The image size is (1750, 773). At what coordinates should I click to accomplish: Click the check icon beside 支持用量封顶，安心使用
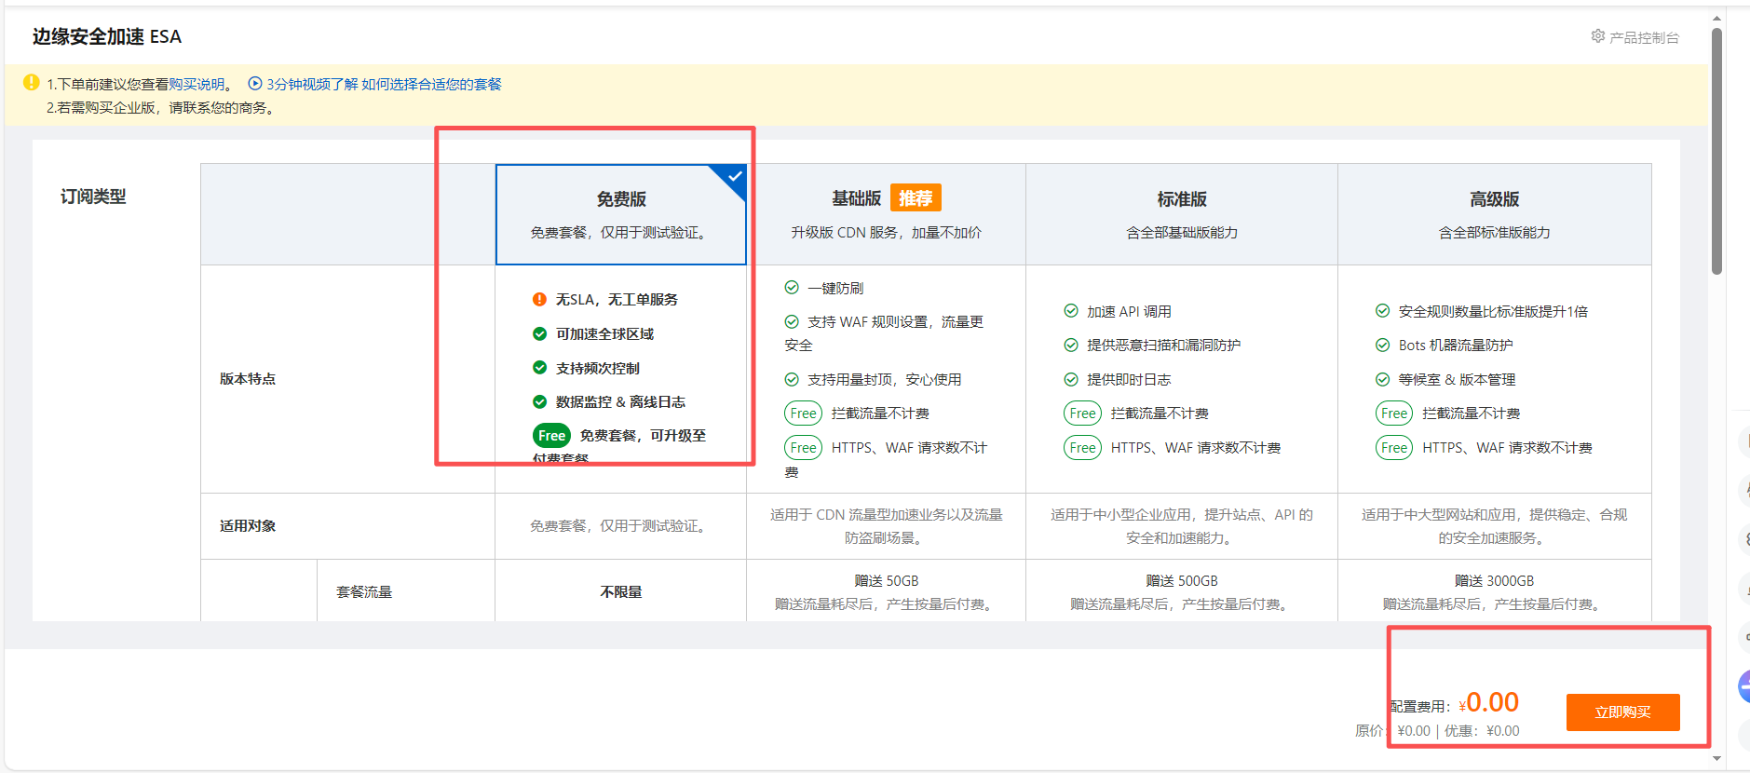[792, 379]
